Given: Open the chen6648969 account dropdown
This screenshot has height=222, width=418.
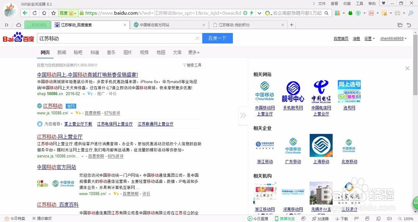Looking at the screenshot, I should tap(393, 38).
